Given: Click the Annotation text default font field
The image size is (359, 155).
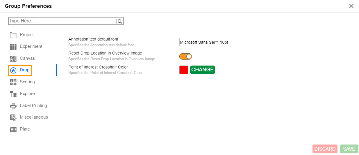Looking at the screenshot, I should [x=215, y=42].
